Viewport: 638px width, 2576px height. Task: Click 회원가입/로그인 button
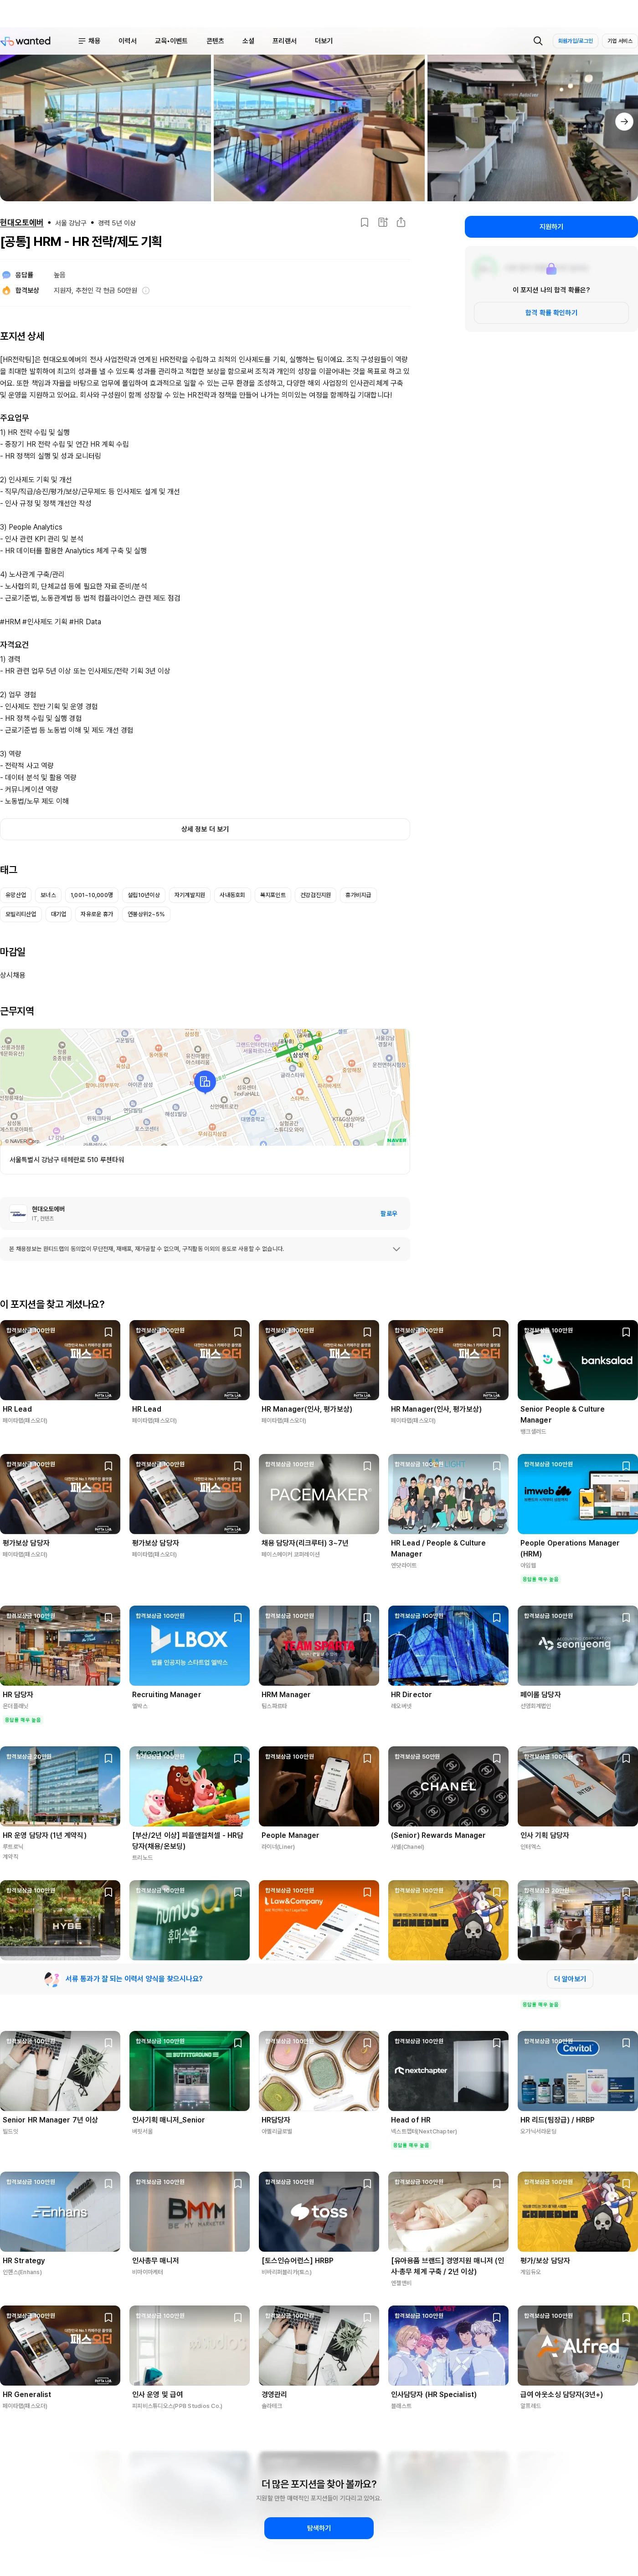pyautogui.click(x=575, y=41)
